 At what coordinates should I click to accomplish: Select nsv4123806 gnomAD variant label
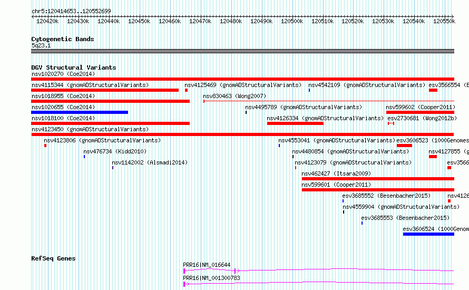[102, 140]
